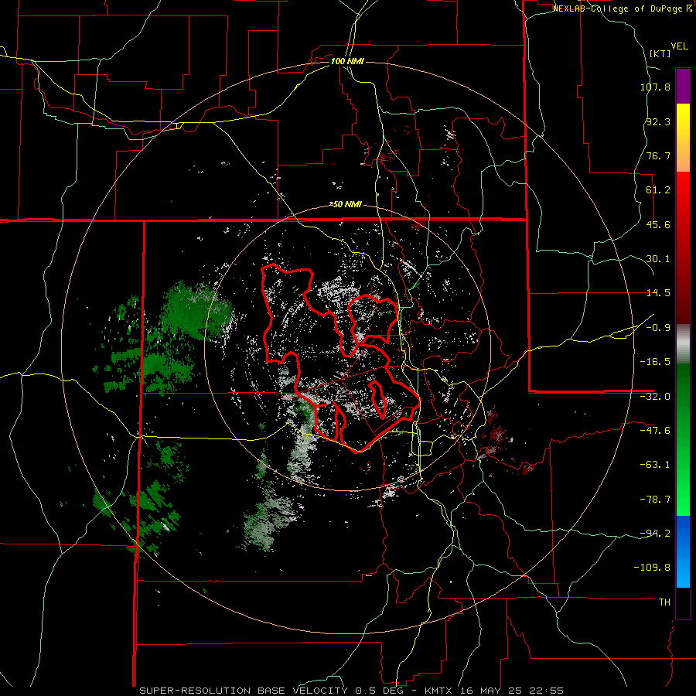Click the 61.2 velocity scale value
This screenshot has height=696, width=696.
(x=658, y=190)
